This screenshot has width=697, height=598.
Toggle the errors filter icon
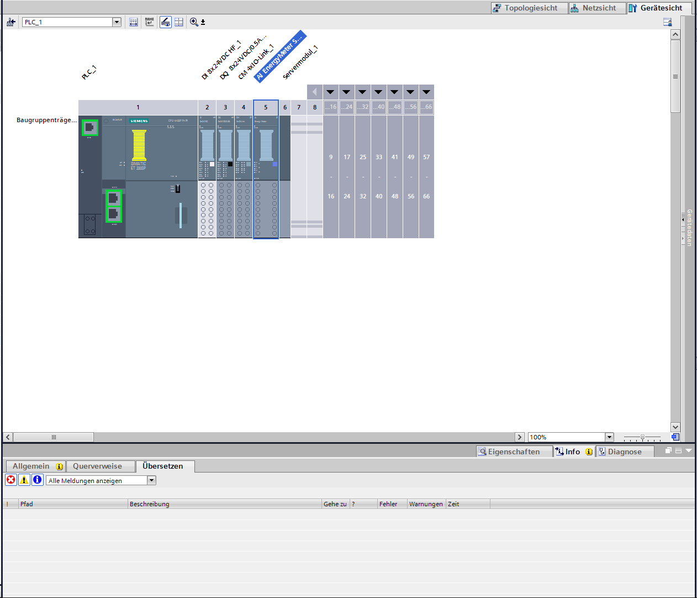(x=11, y=480)
